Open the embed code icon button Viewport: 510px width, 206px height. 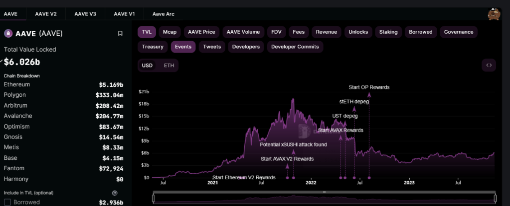(489, 65)
